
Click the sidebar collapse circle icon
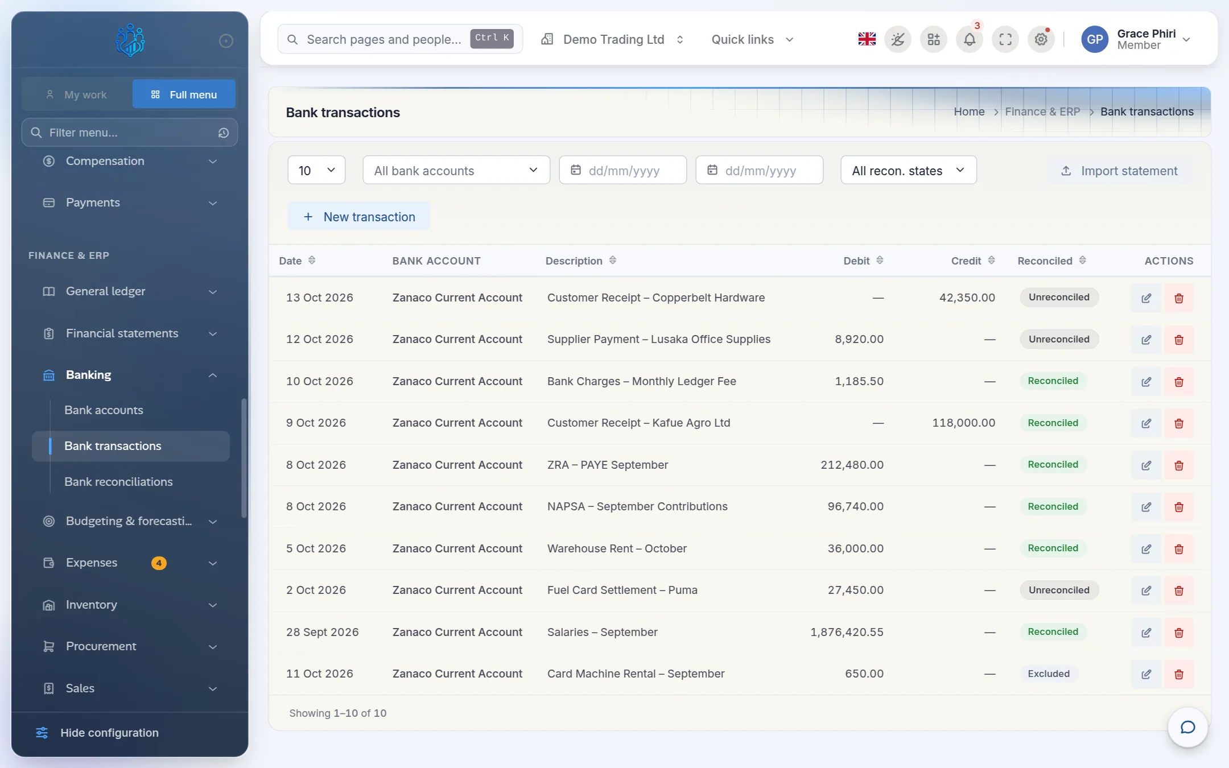[226, 40]
